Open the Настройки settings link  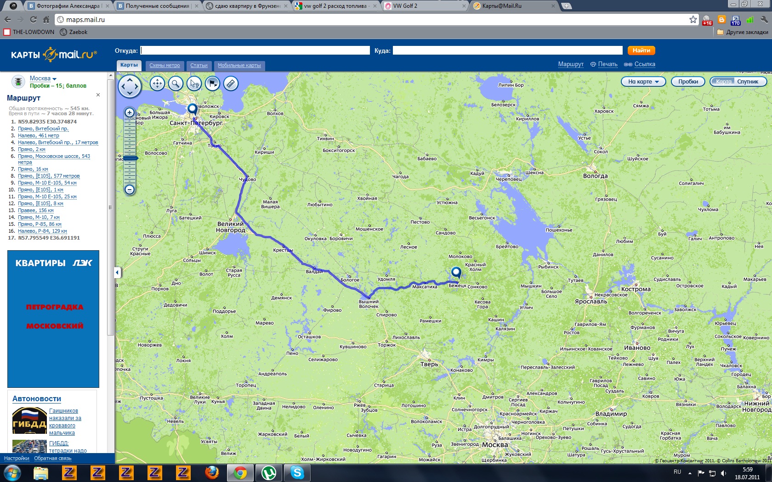coord(17,458)
